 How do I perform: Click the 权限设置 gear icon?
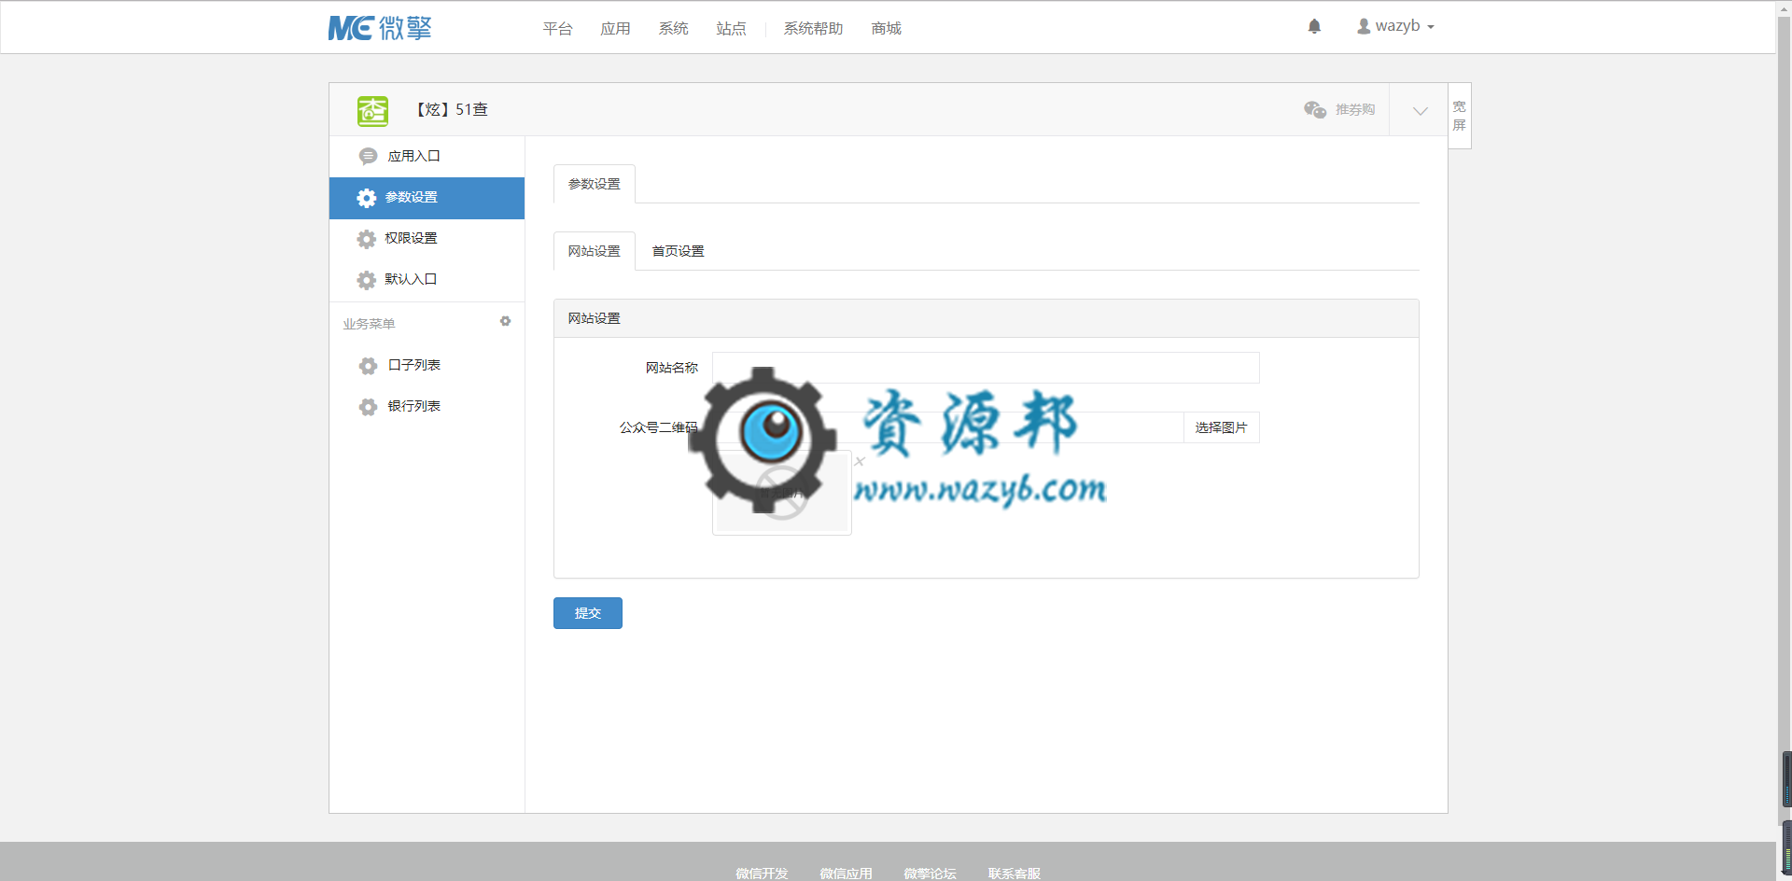[367, 239]
